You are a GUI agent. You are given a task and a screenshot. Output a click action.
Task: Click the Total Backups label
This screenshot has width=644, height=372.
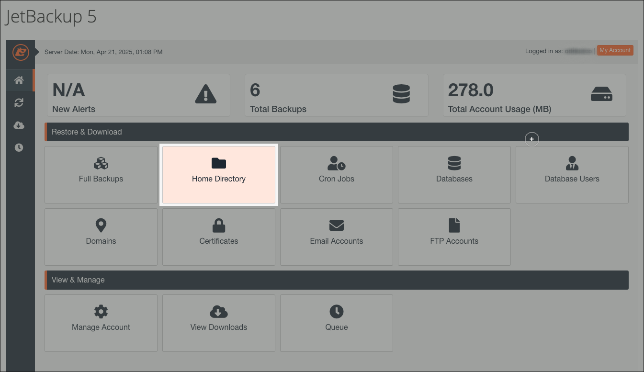click(278, 109)
